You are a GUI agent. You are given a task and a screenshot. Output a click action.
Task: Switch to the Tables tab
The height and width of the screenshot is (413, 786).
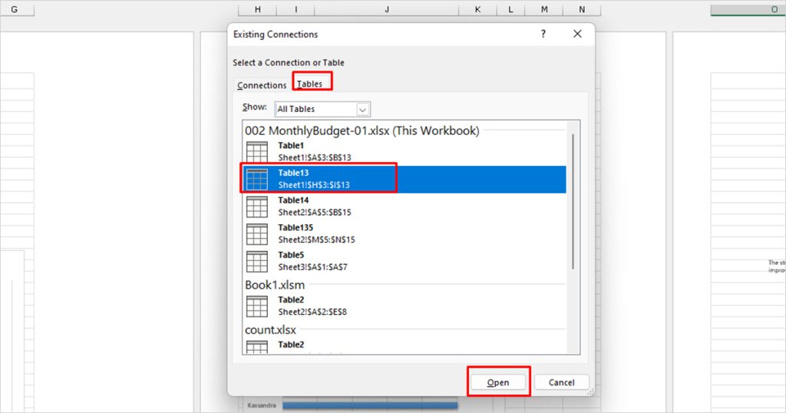coord(310,84)
